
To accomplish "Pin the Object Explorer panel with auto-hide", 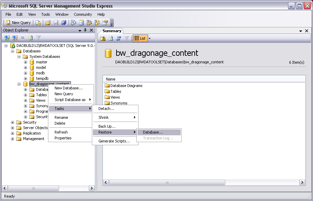I will point(85,30).
